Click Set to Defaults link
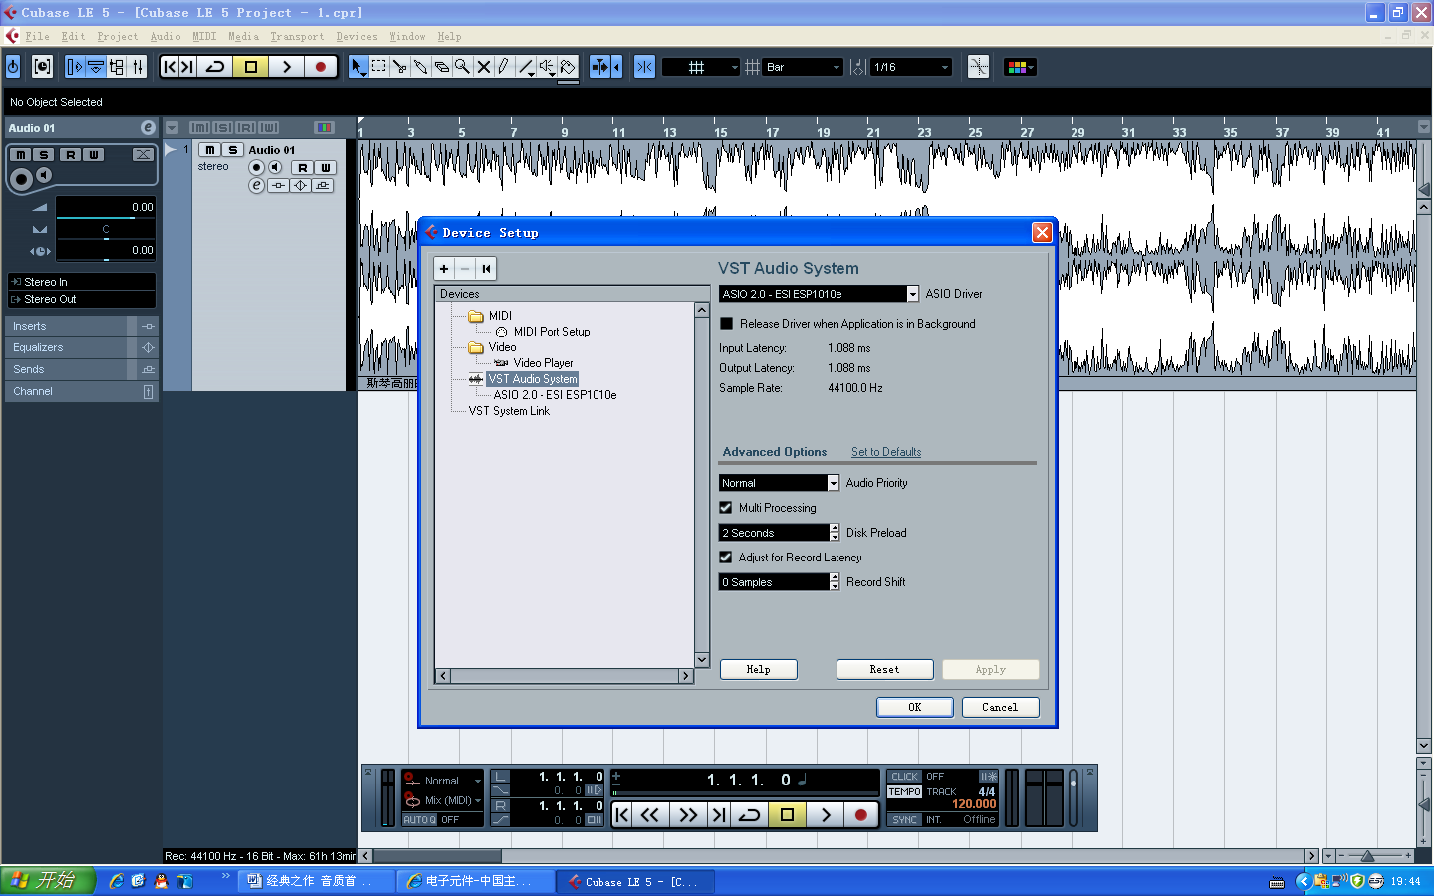Viewport: 1434px width, 896px height. pyautogui.click(x=886, y=452)
